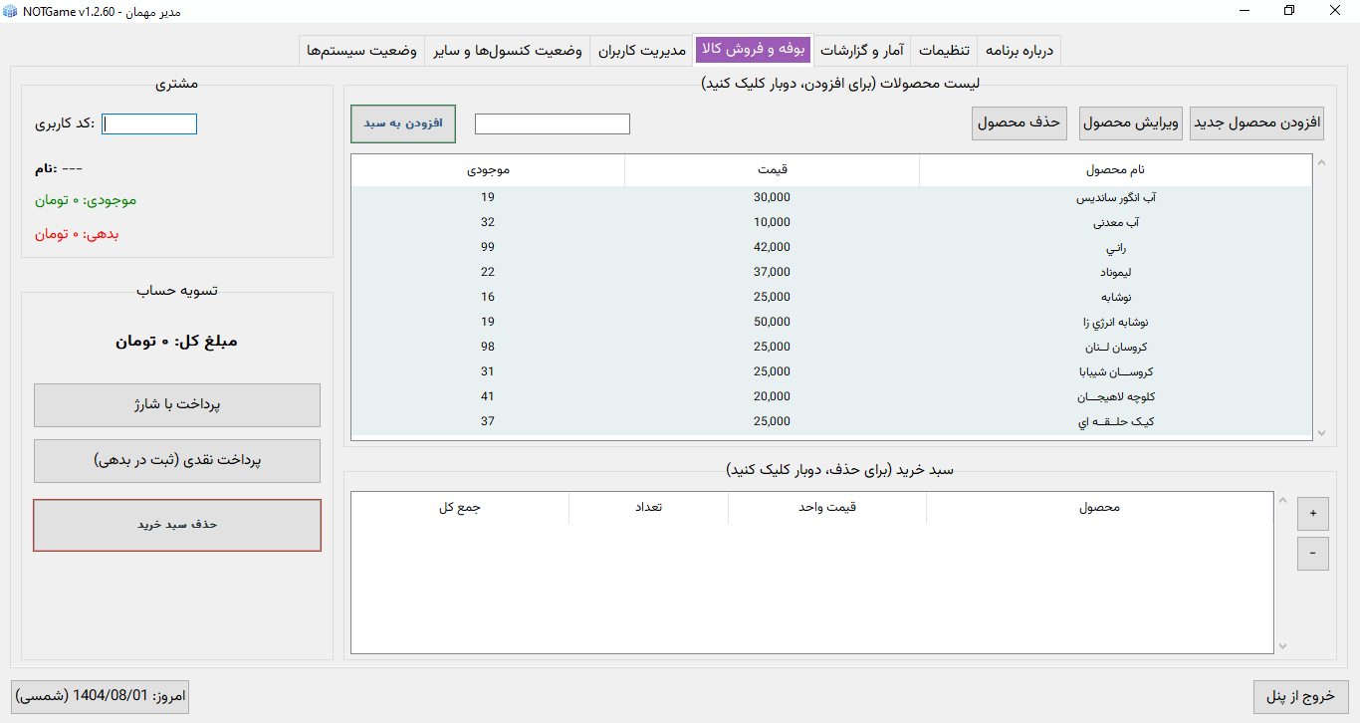
Task: Click the '+' stepper next to the cart
Action: [x=1312, y=513]
